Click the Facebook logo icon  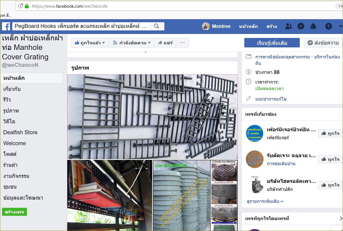tap(6, 26)
